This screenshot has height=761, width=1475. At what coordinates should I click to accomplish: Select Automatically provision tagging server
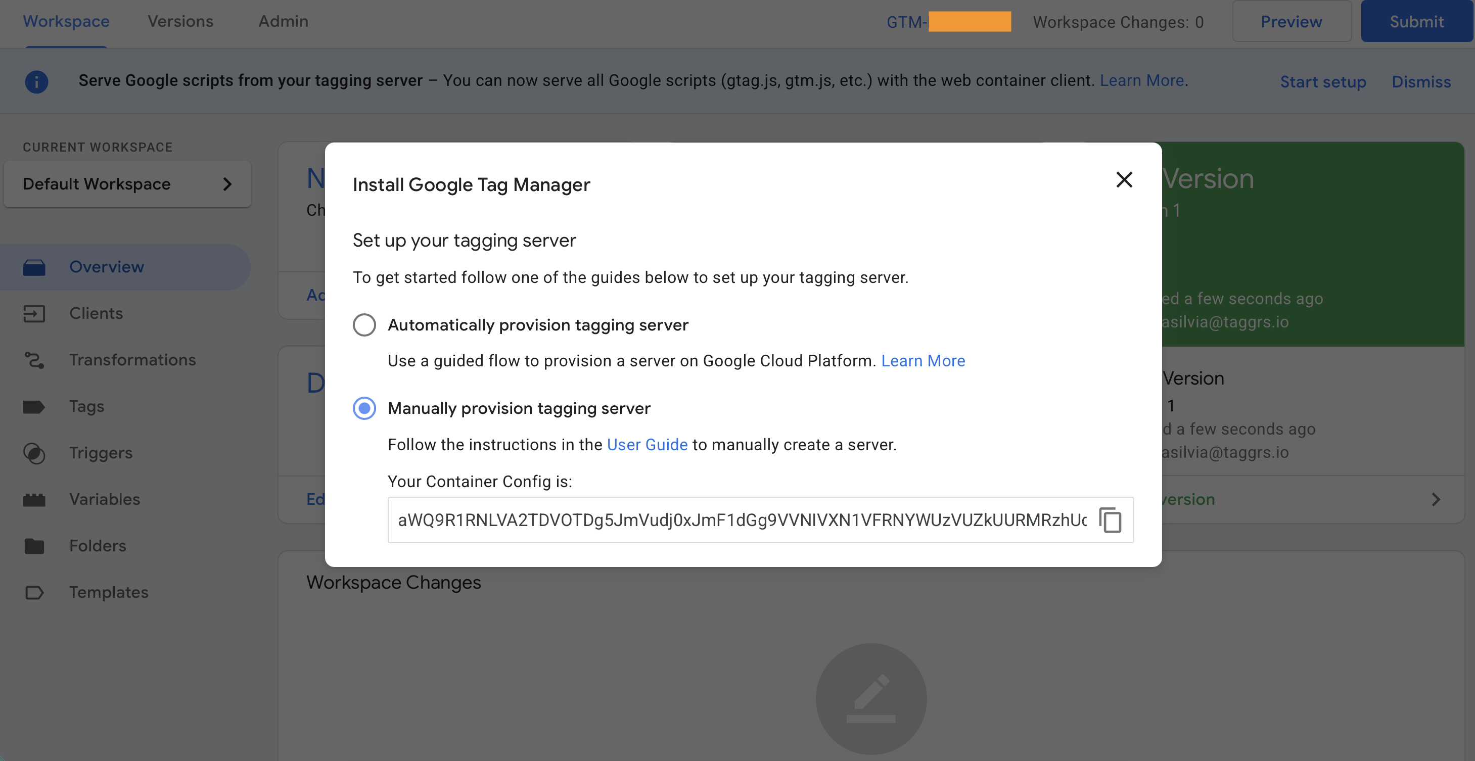[x=364, y=325]
